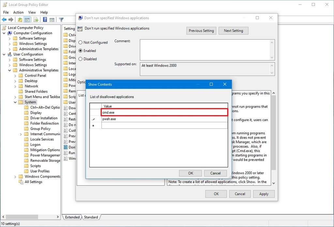Screen dimensions: 334x227
Task: Toggle the Show/Hide Console Tree icon
Action: 27,19
